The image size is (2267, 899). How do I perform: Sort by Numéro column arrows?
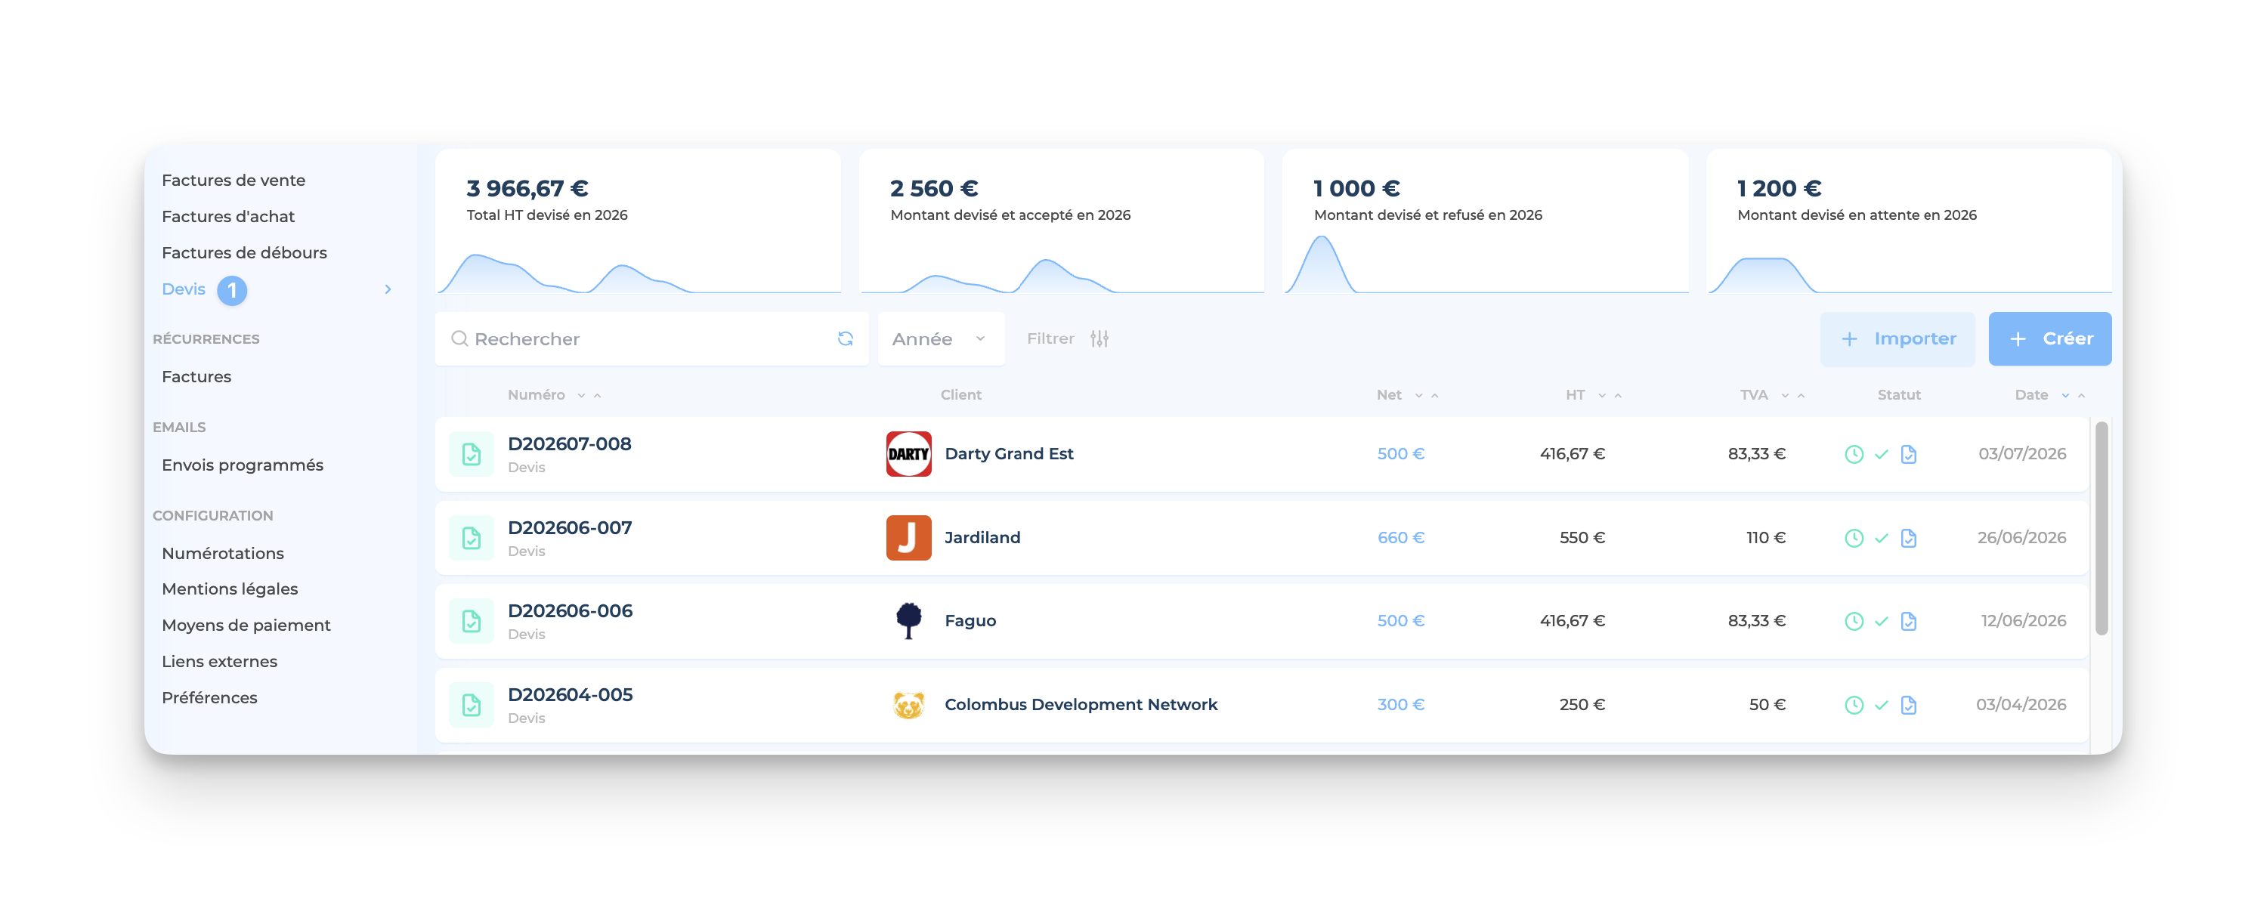coord(589,395)
